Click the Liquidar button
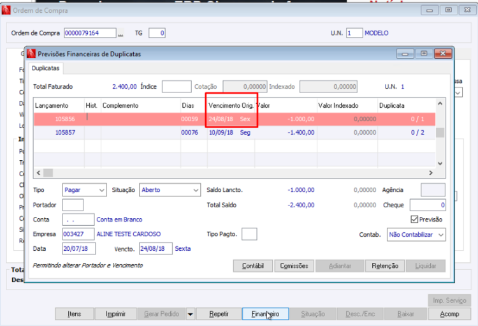 426,266
